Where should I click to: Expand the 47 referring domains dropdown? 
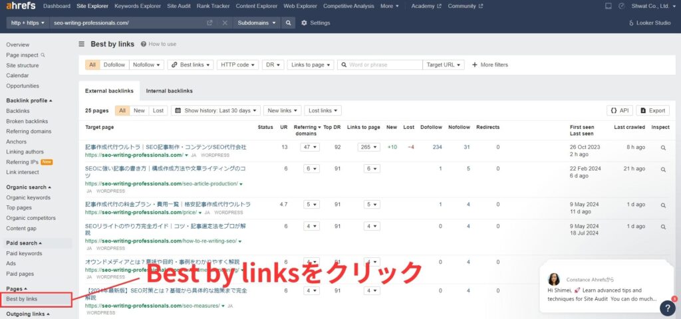pos(310,147)
